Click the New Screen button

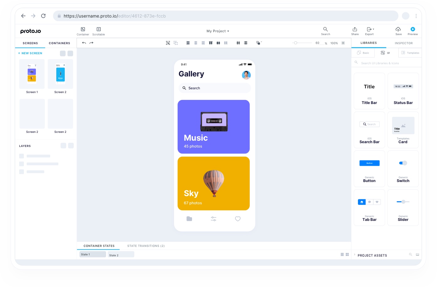point(30,53)
